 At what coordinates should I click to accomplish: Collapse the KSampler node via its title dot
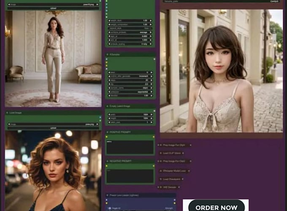pyautogui.click(x=107, y=55)
